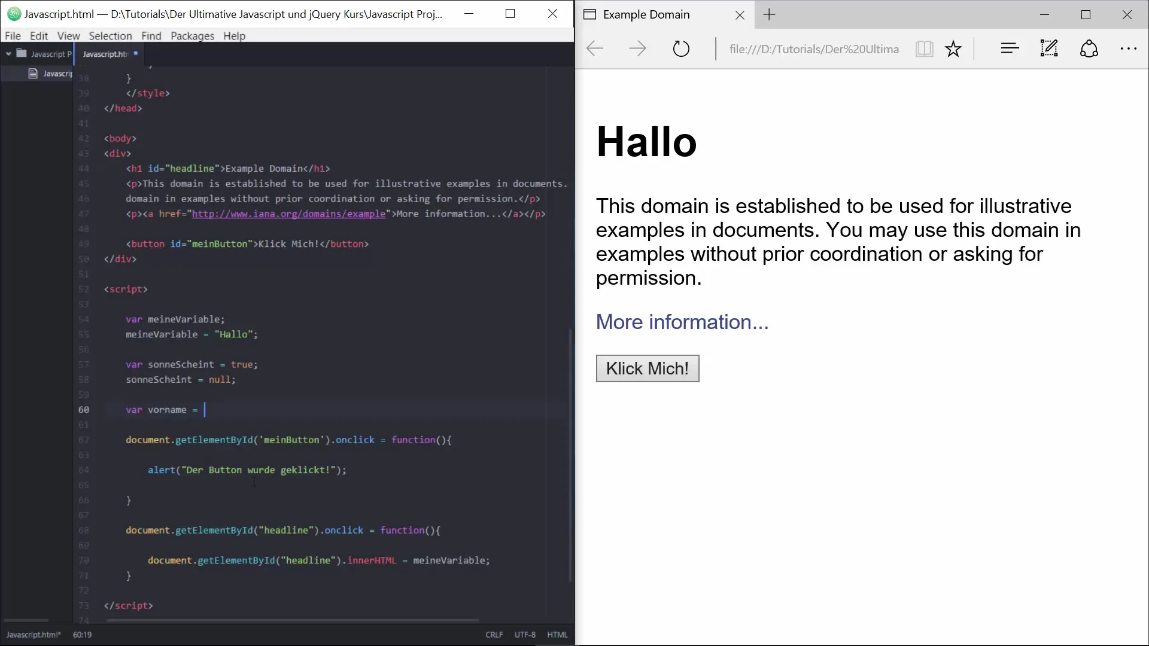
Task: Open the Edit menu in Atom
Action: [x=39, y=36]
